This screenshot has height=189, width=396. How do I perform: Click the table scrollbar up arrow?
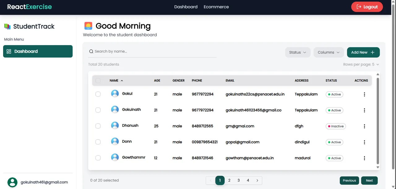pos(378,74)
